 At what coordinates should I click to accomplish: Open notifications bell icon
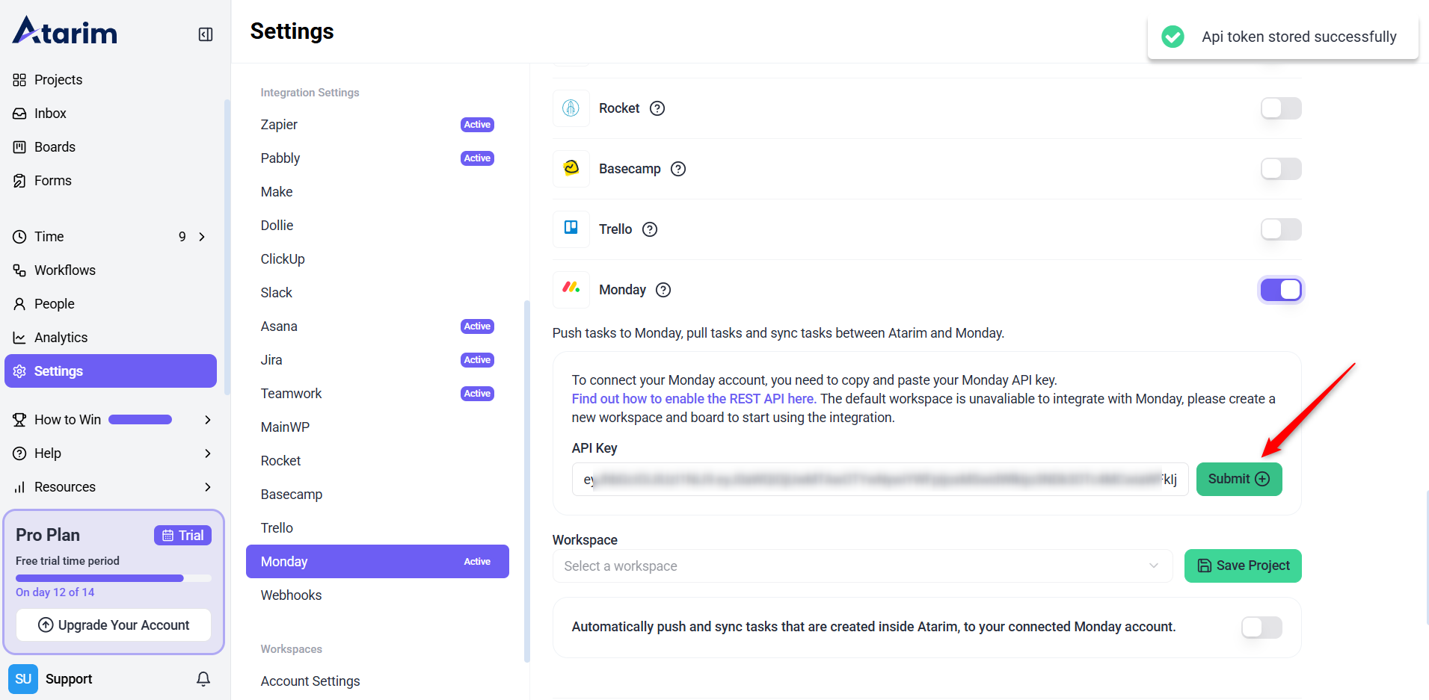203,678
